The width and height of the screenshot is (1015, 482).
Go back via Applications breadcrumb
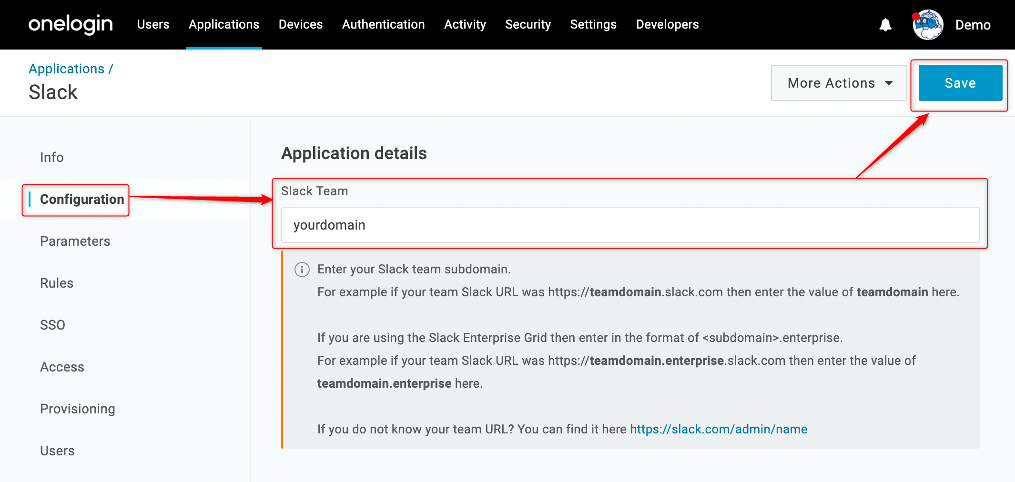[x=67, y=69]
